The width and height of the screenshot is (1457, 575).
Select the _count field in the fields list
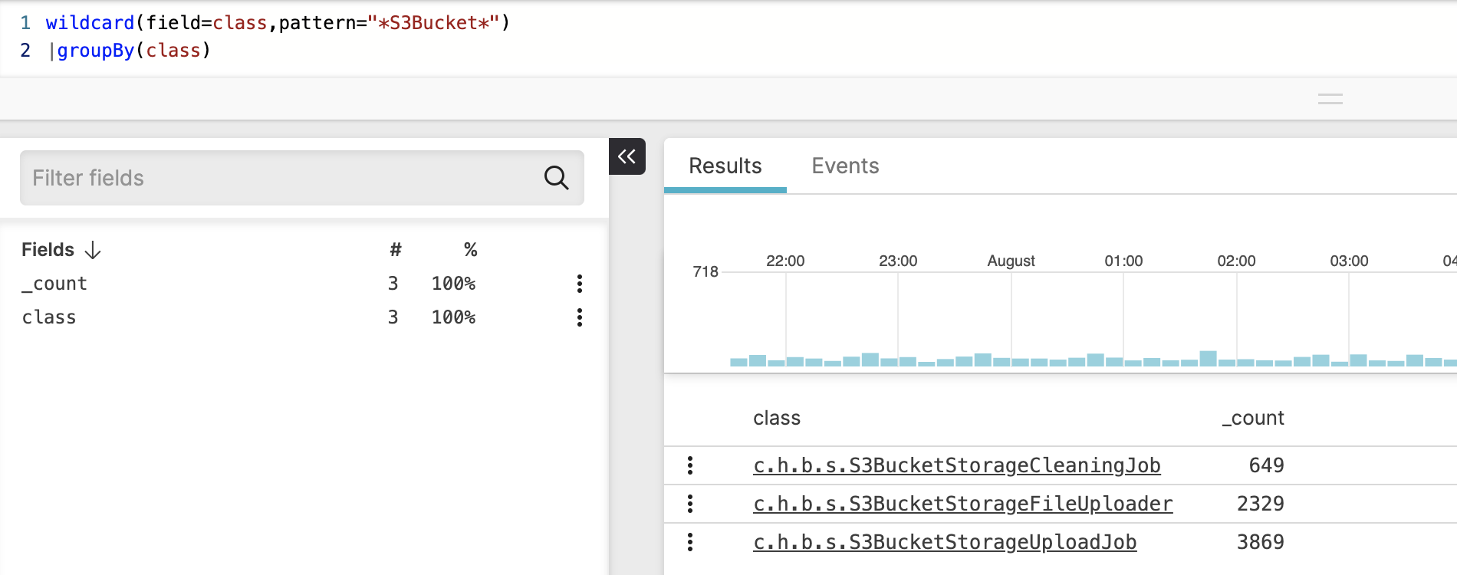[x=54, y=284]
